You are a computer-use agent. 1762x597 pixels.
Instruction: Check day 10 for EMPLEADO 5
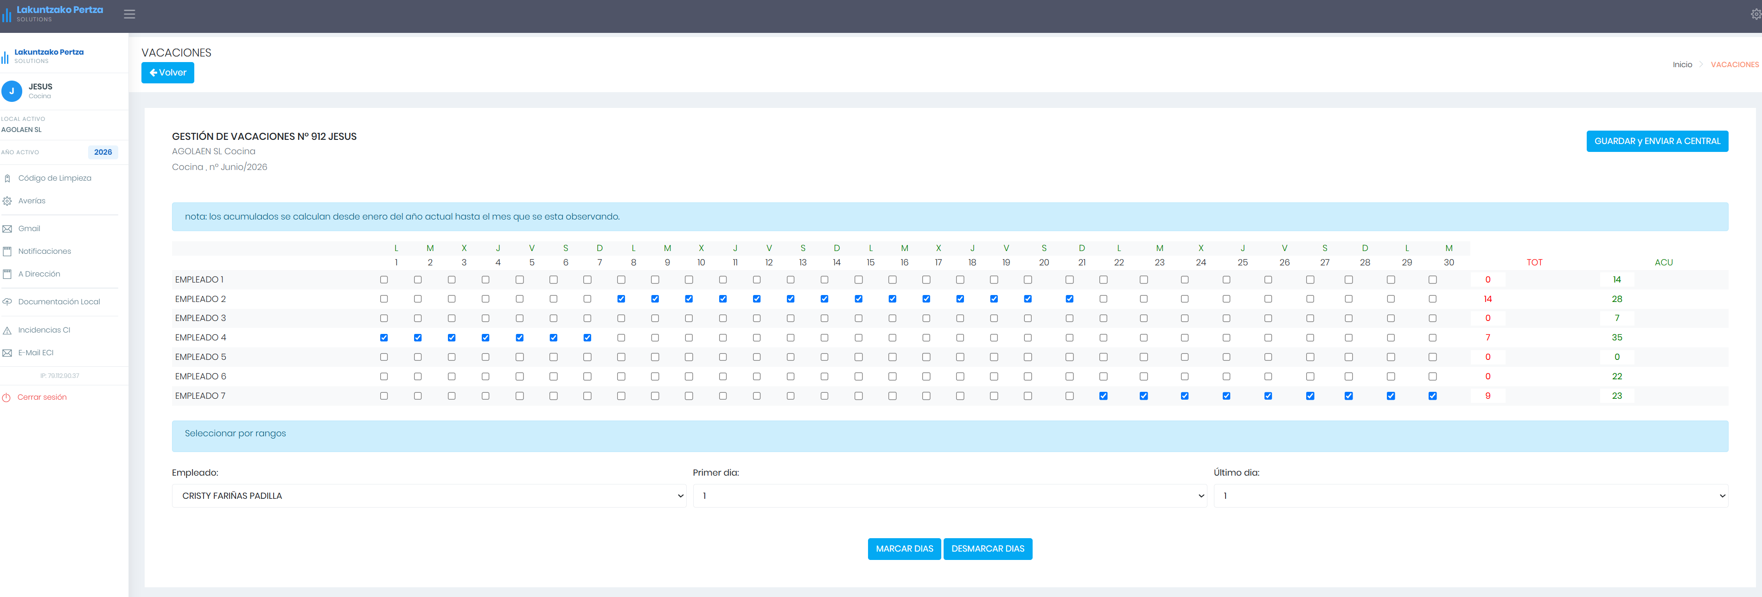[x=689, y=357]
